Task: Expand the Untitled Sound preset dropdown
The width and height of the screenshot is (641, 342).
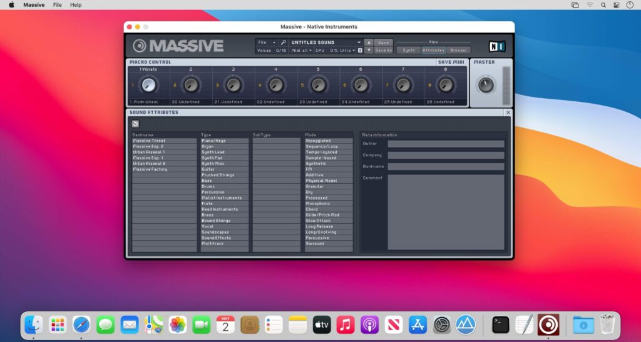Action: 359,43
